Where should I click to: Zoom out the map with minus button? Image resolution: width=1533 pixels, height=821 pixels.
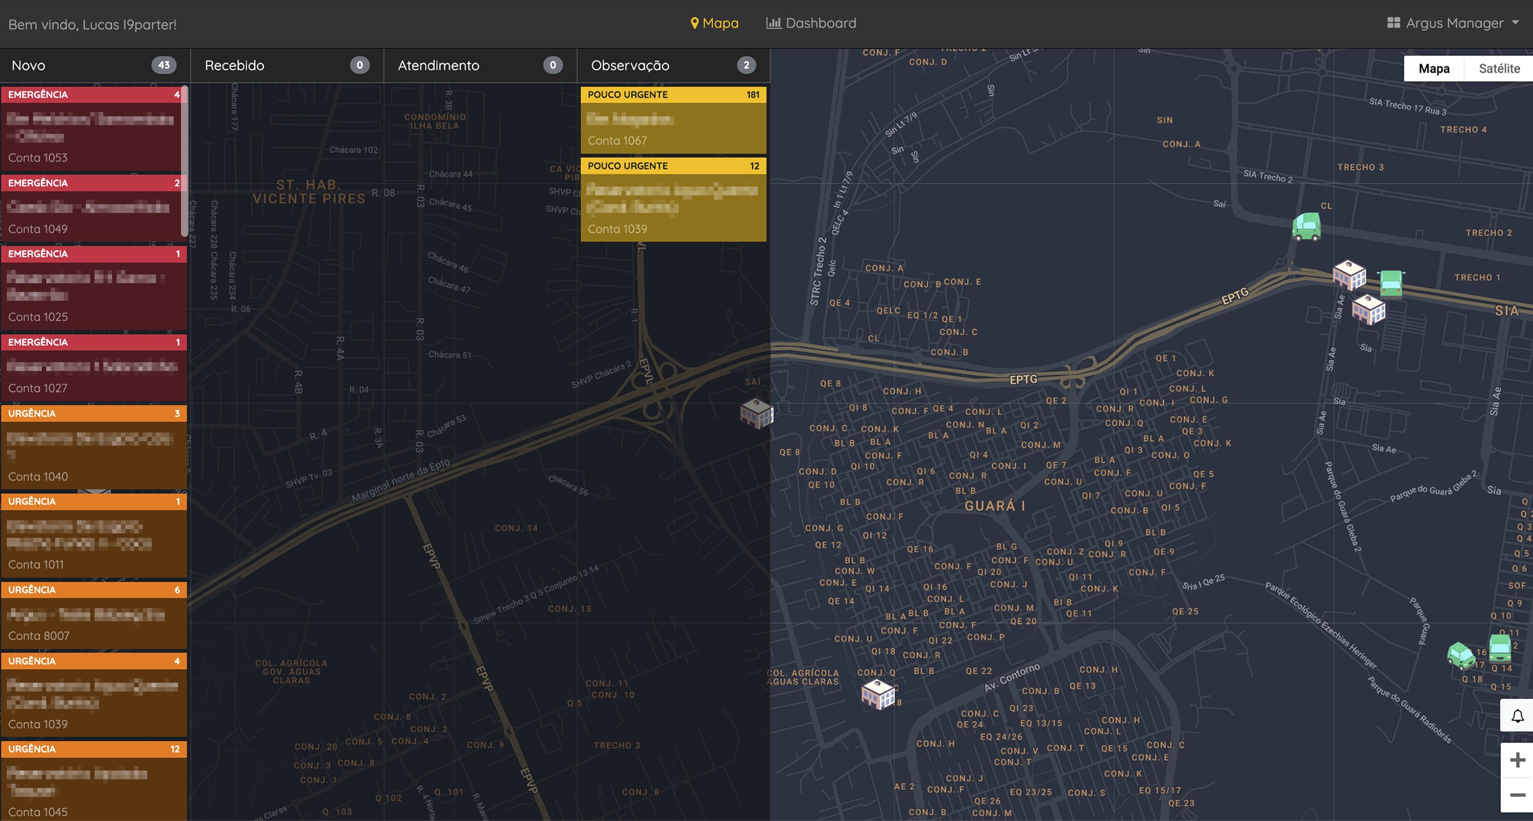tap(1517, 795)
